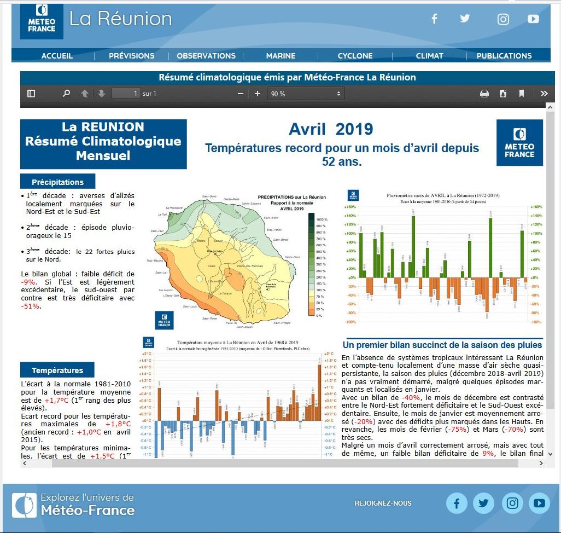Open the ACCUEIL menu item
This screenshot has height=533, width=561.
57,56
